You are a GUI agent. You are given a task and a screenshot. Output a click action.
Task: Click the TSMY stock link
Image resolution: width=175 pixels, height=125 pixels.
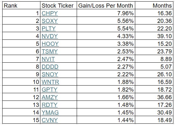[x=50, y=51]
